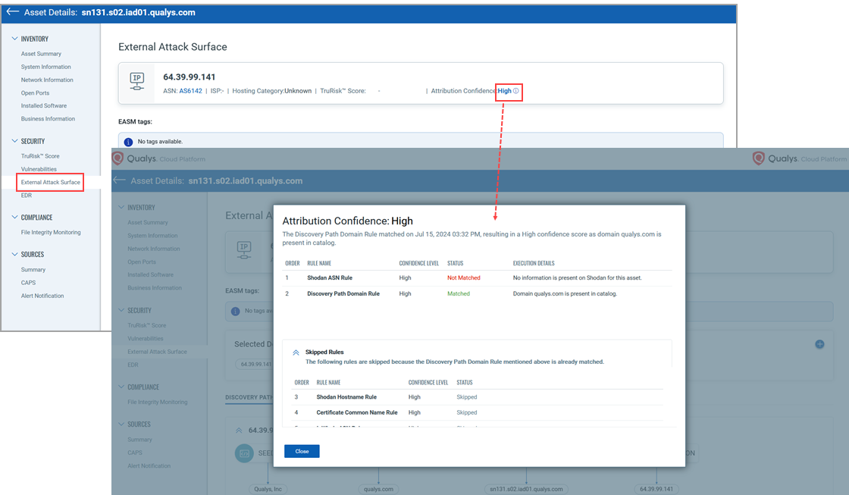Select External Attack Surface in top sidebar
Image resolution: width=849 pixels, height=495 pixels.
50,182
